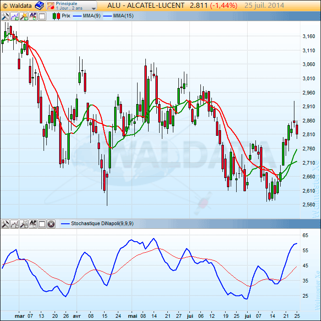Click AP icon in Stochastique panel toolbar
Screen dimensions: 321x321
click(33, 224)
